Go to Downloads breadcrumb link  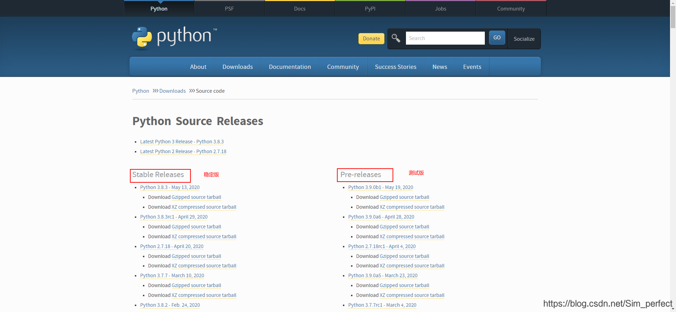coord(173,91)
